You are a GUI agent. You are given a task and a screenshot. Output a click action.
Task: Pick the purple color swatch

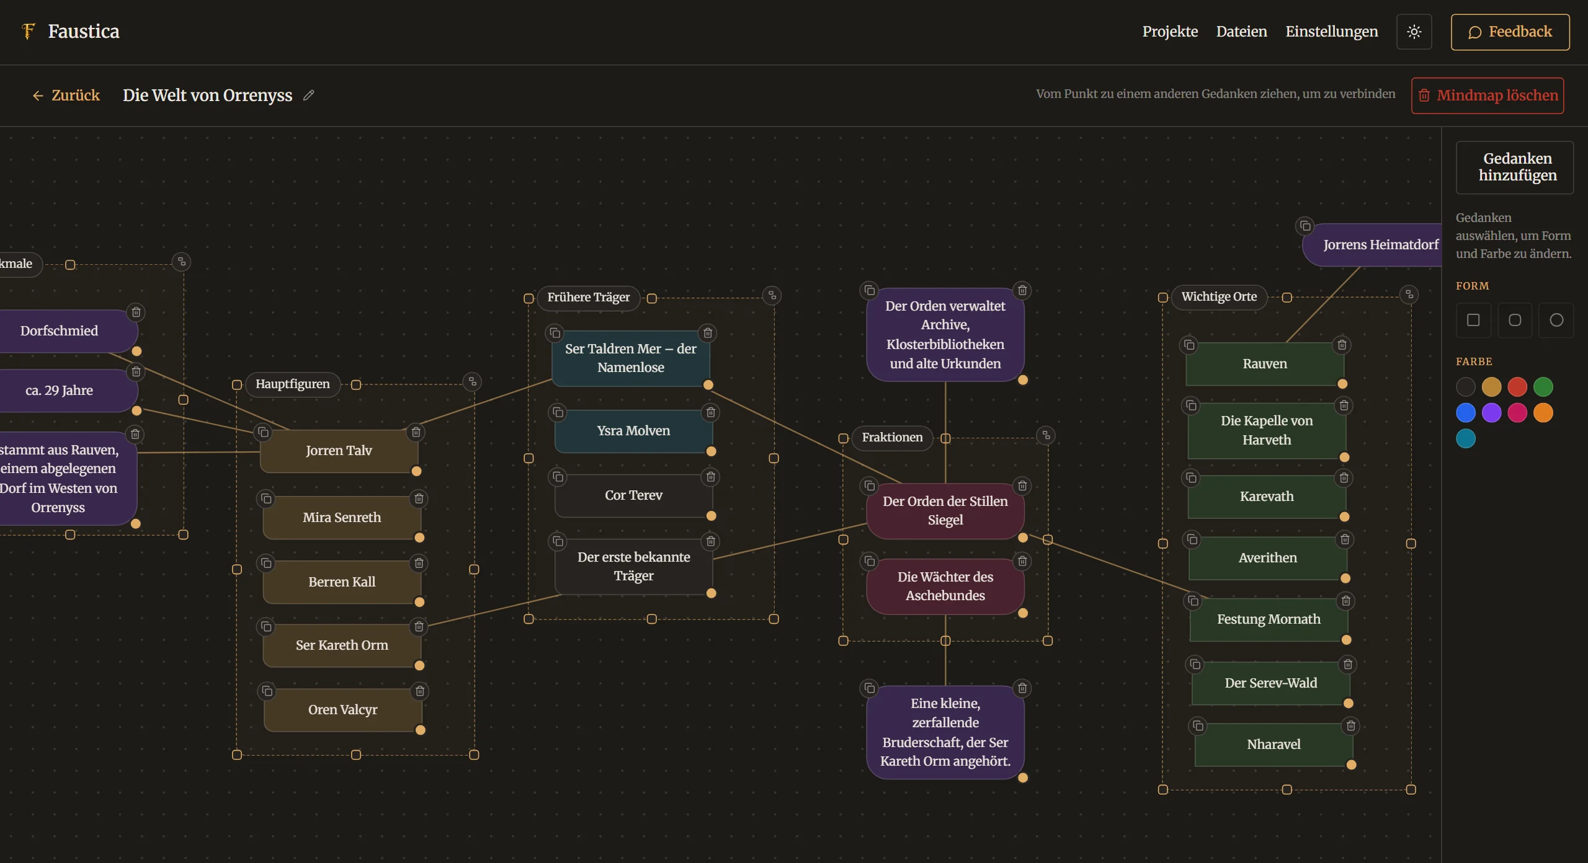(x=1491, y=413)
